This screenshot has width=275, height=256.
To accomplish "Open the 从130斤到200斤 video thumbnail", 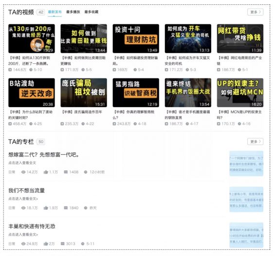I will pos(32,38).
